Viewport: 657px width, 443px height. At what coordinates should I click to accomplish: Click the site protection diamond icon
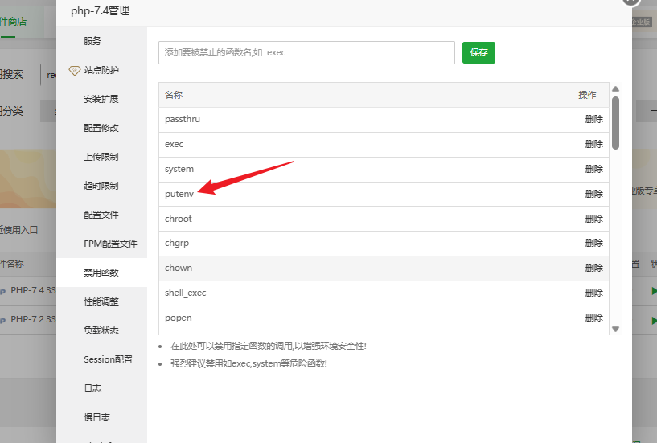[75, 70]
